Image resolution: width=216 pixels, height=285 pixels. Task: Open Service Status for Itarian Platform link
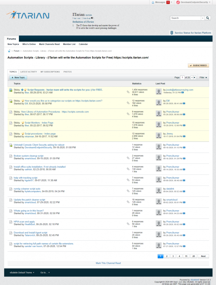[x=193, y=33]
